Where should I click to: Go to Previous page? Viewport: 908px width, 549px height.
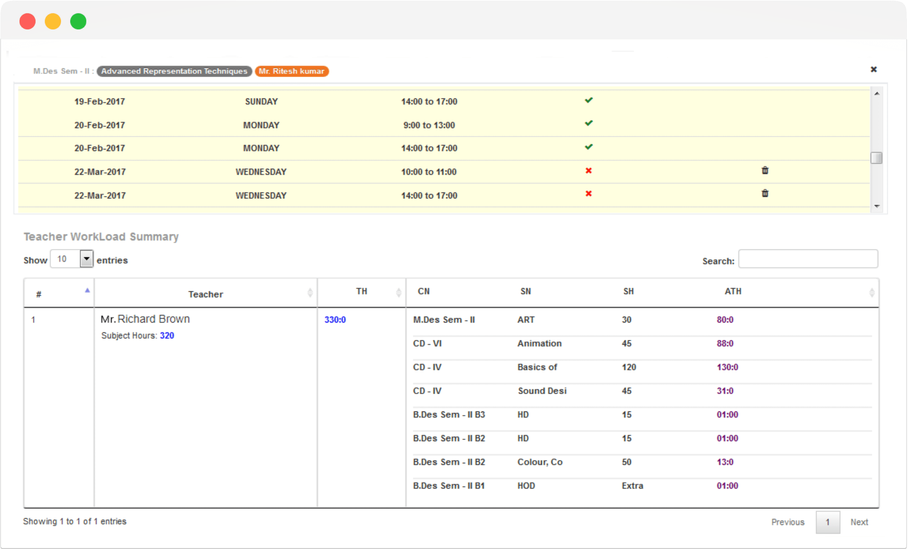tap(788, 522)
